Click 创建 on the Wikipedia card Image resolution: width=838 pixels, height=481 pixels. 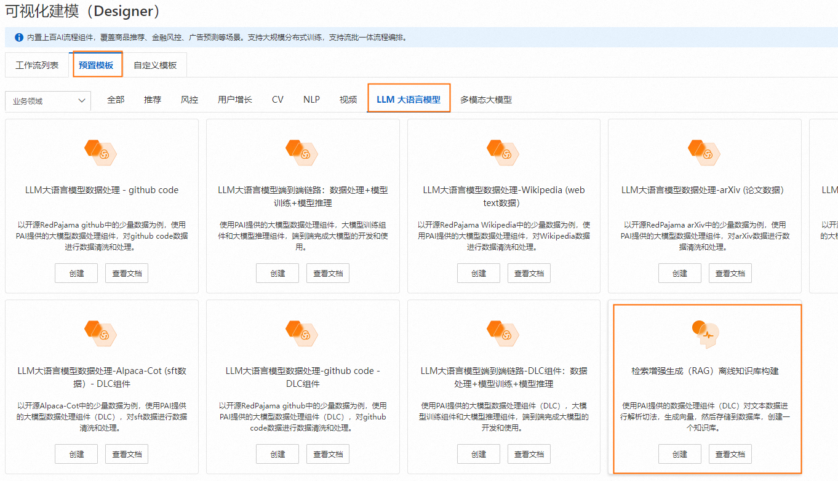click(x=479, y=273)
